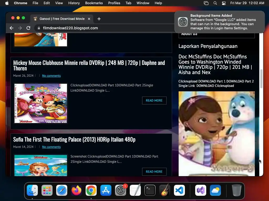
Task: Open the Trash in the Dock
Action: 237,190
